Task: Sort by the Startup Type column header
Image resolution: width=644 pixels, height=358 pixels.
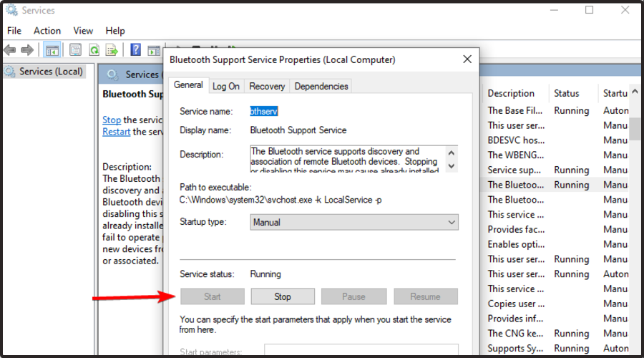Action: (615, 93)
